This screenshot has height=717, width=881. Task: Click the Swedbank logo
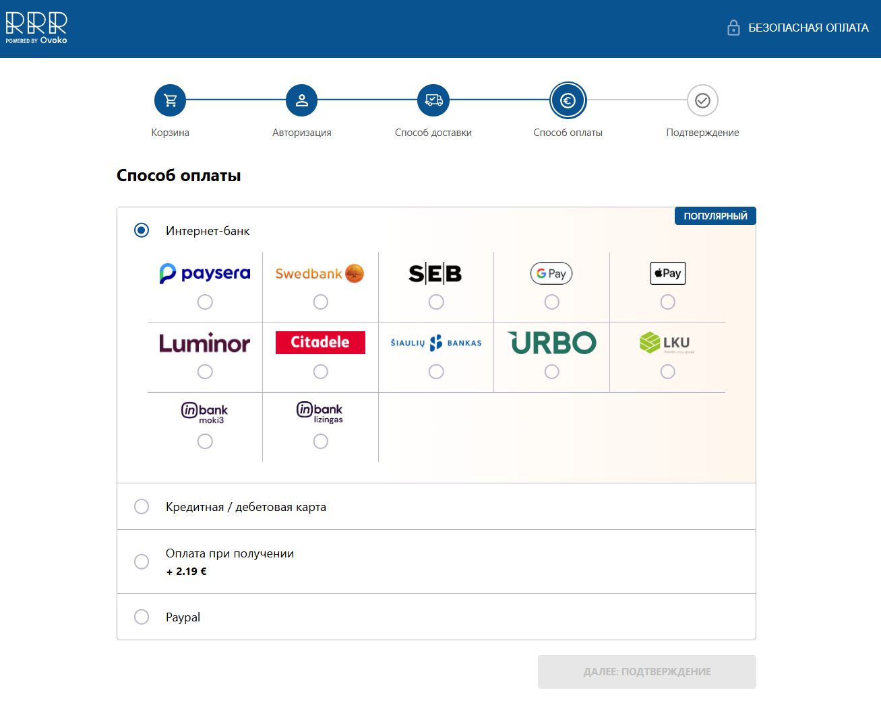pos(320,273)
